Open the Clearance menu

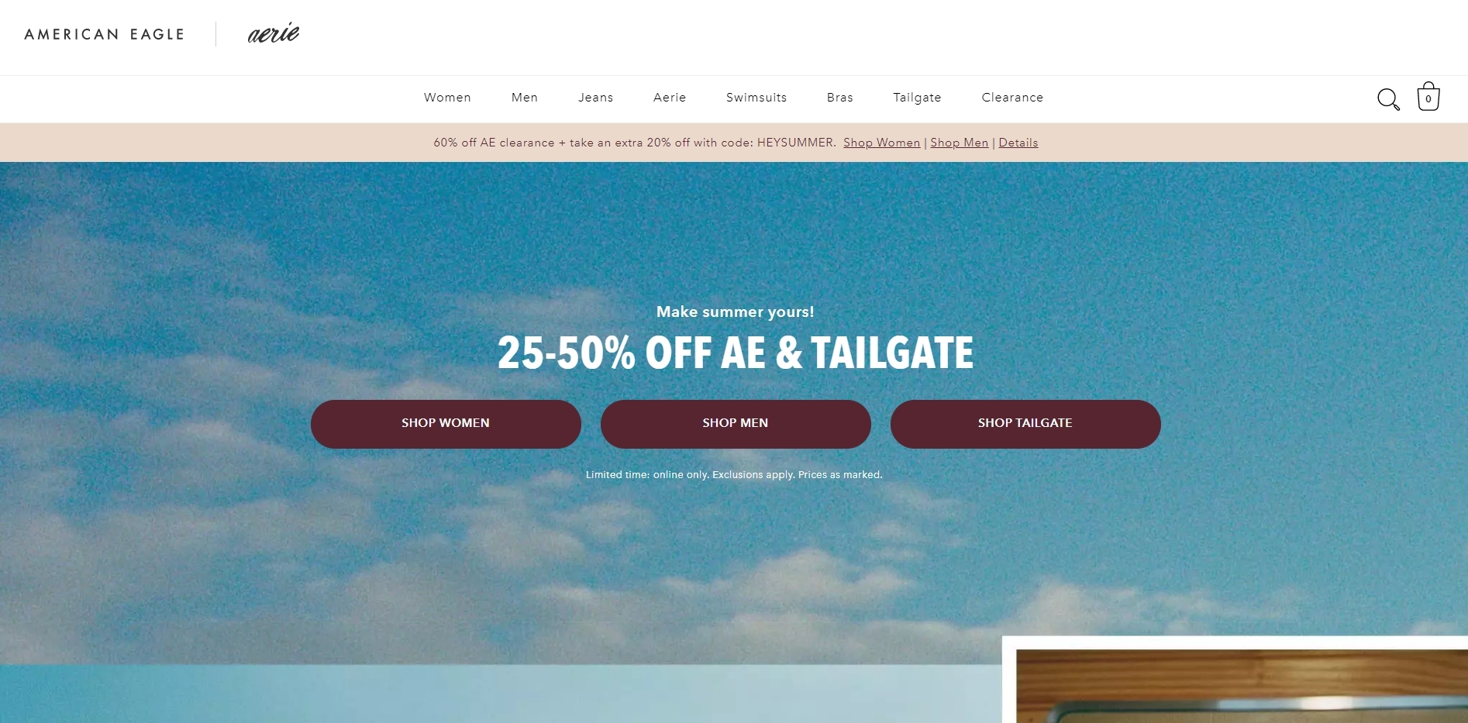point(1012,98)
